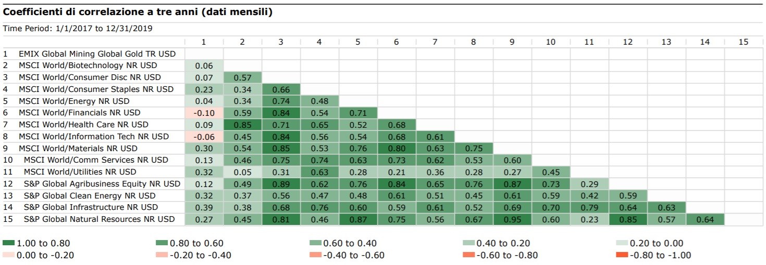
Task: Click column header 15
Action: click(x=743, y=42)
